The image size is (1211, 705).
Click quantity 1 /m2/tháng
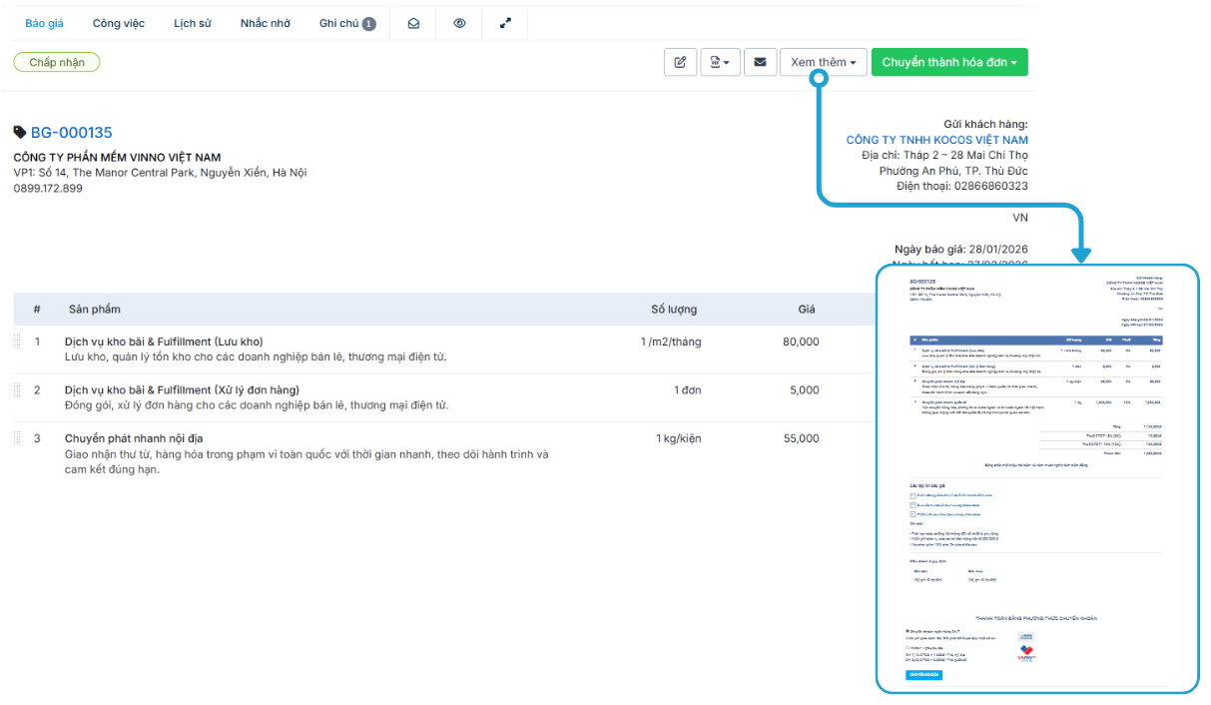tap(671, 342)
